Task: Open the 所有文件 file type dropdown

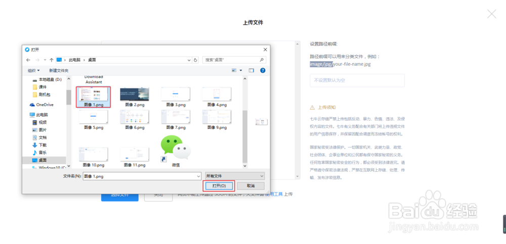Action: pos(235,176)
